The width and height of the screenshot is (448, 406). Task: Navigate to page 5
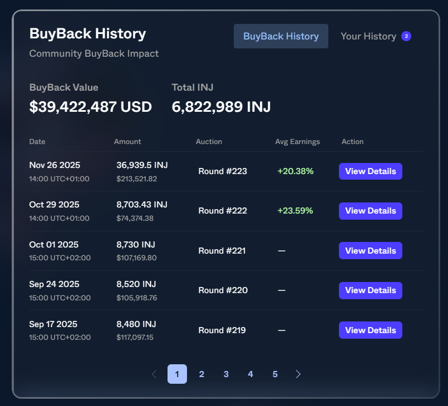275,374
